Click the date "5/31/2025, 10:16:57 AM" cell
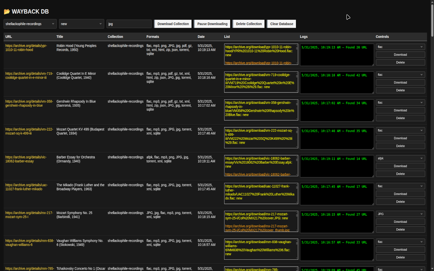This screenshot has height=271, width=434. (206, 243)
